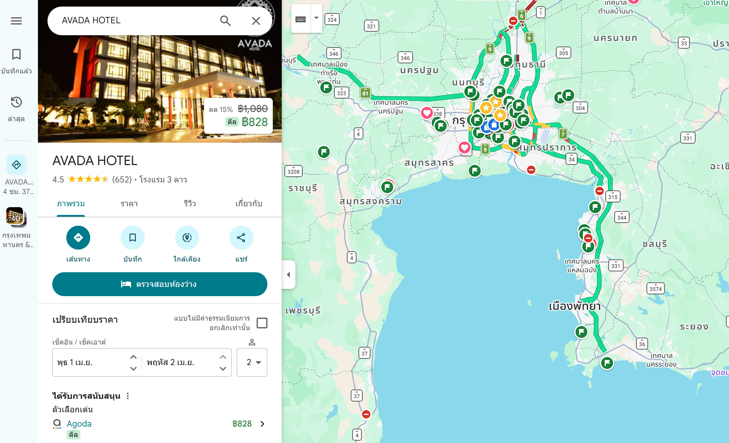
Task: Open the sponsored options three-dot menu
Action: [128, 396]
